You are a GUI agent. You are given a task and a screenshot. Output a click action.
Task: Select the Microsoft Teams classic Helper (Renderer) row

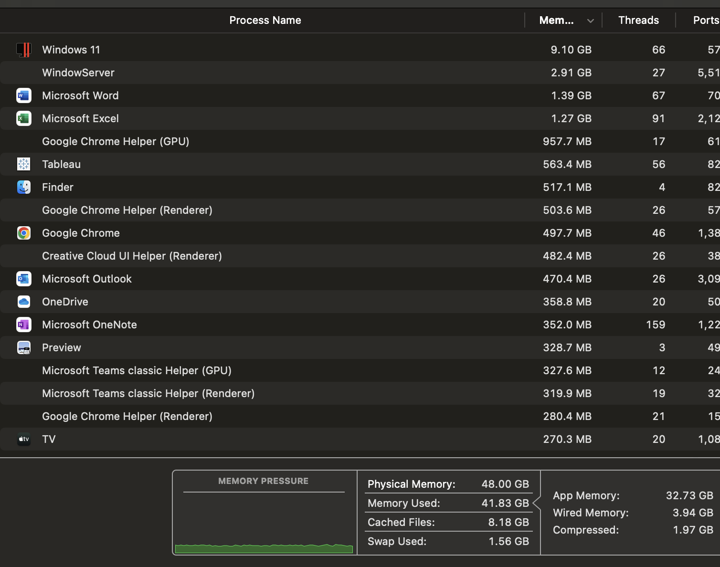point(360,393)
